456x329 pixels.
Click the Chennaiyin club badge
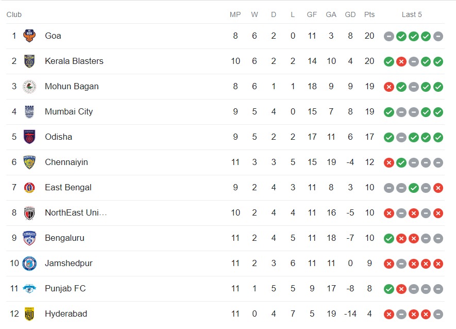(x=29, y=162)
